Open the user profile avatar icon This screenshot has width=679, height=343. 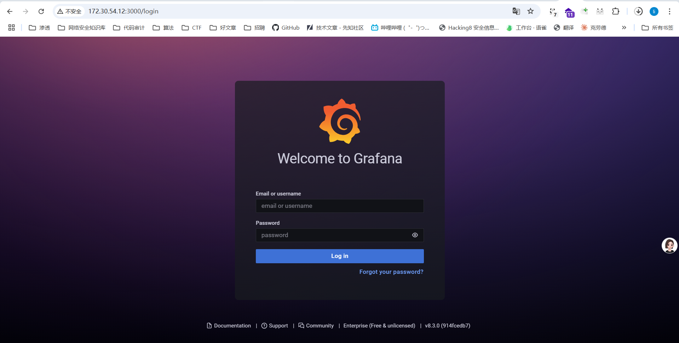(654, 11)
